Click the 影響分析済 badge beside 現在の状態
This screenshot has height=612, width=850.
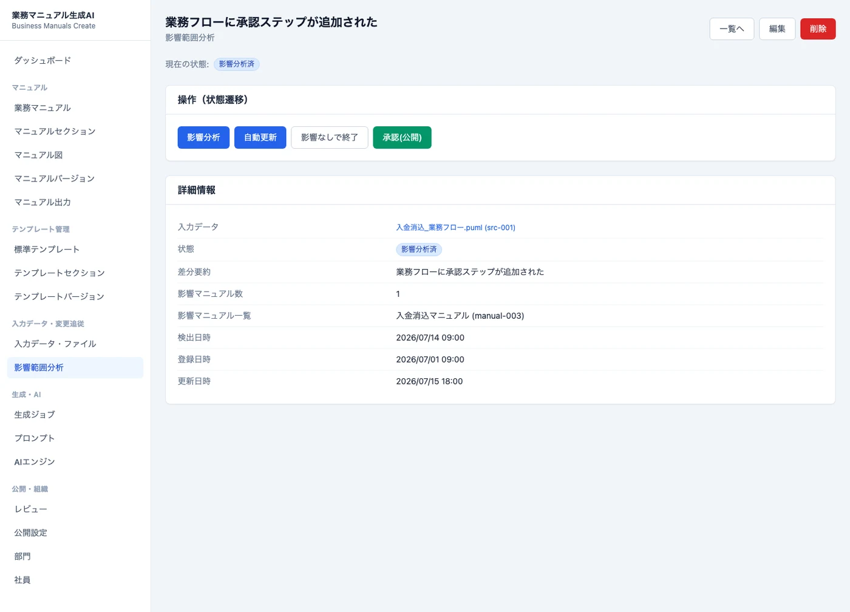click(x=237, y=64)
